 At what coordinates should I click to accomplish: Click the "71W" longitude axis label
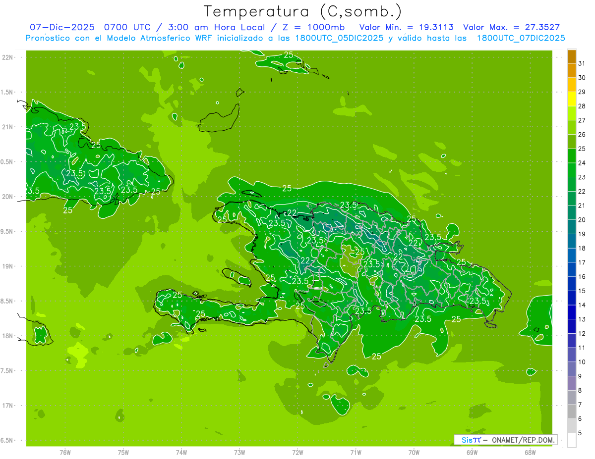tap(356, 452)
